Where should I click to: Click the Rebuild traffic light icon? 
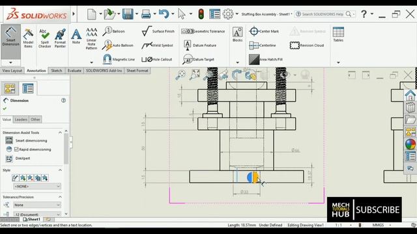[201, 14]
